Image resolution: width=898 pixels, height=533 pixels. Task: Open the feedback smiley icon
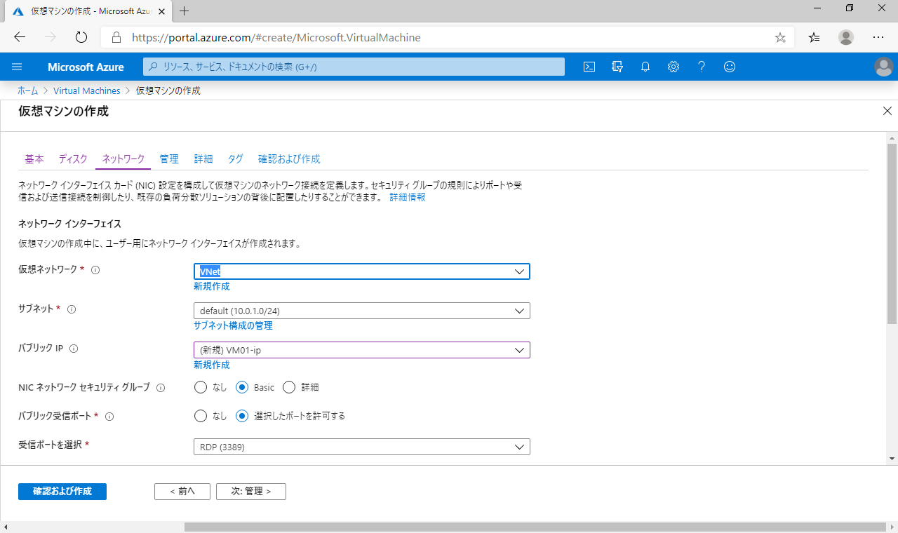tap(730, 67)
